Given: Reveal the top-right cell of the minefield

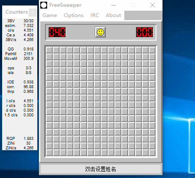Looking at the screenshot, I should [x=152, y=50].
